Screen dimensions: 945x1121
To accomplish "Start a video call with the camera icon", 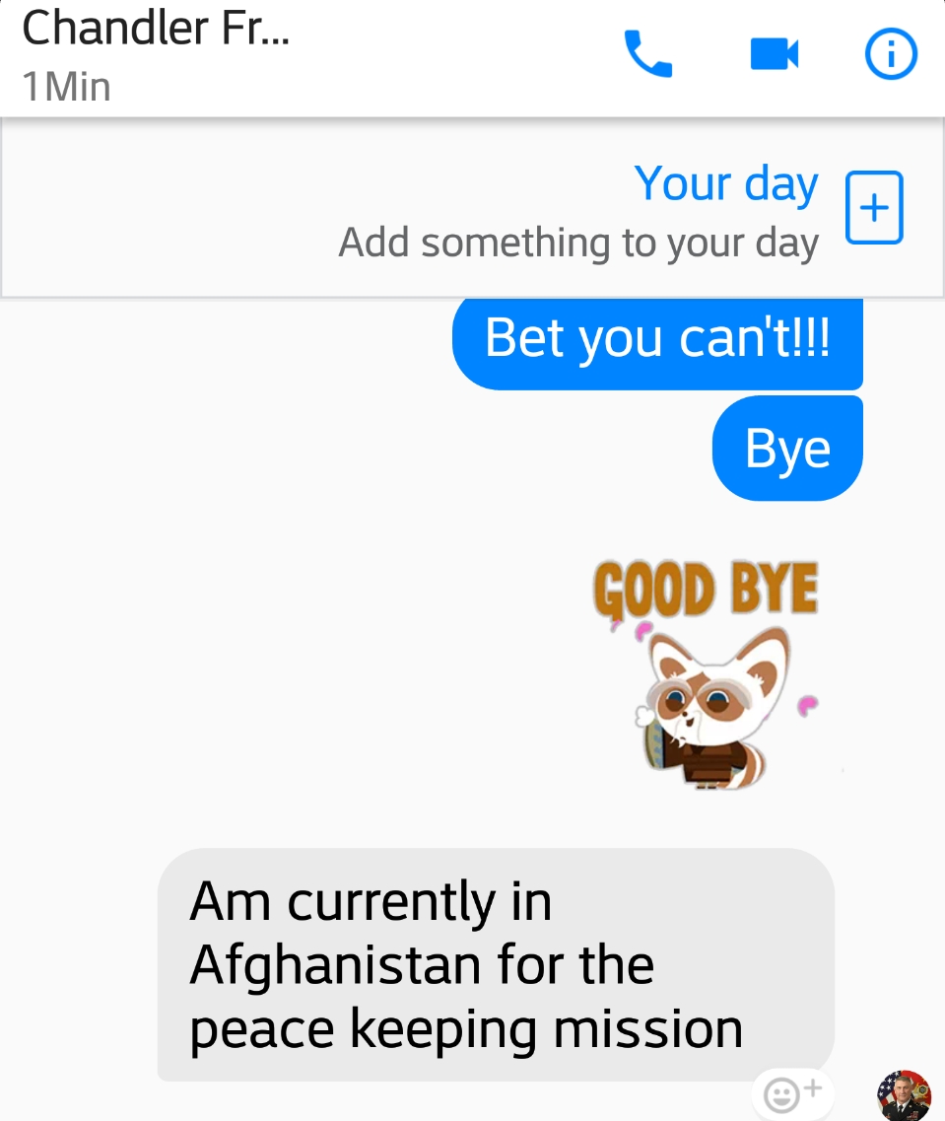I will coord(775,54).
